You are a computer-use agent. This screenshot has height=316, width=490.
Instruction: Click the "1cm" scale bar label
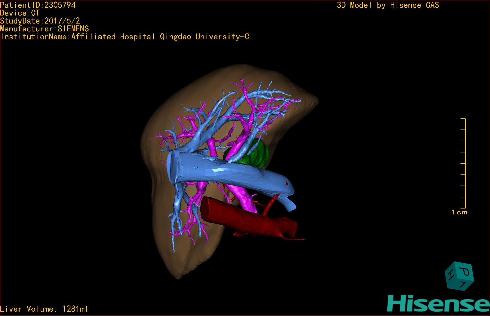point(459,213)
